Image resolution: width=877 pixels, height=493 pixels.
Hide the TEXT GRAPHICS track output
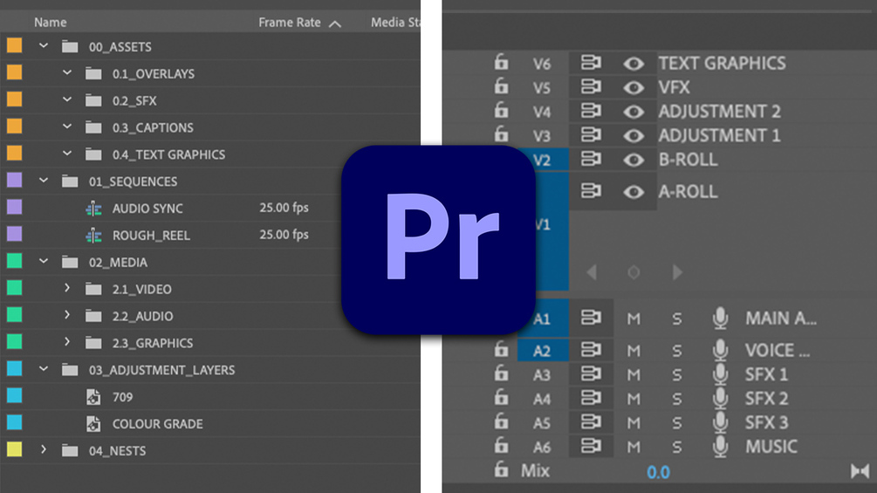click(x=634, y=64)
